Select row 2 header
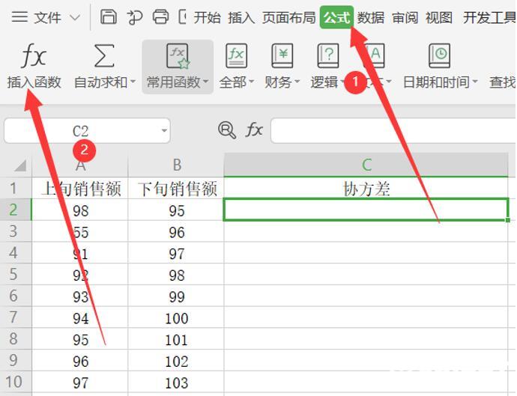The width and height of the screenshot is (517, 396). 16,210
